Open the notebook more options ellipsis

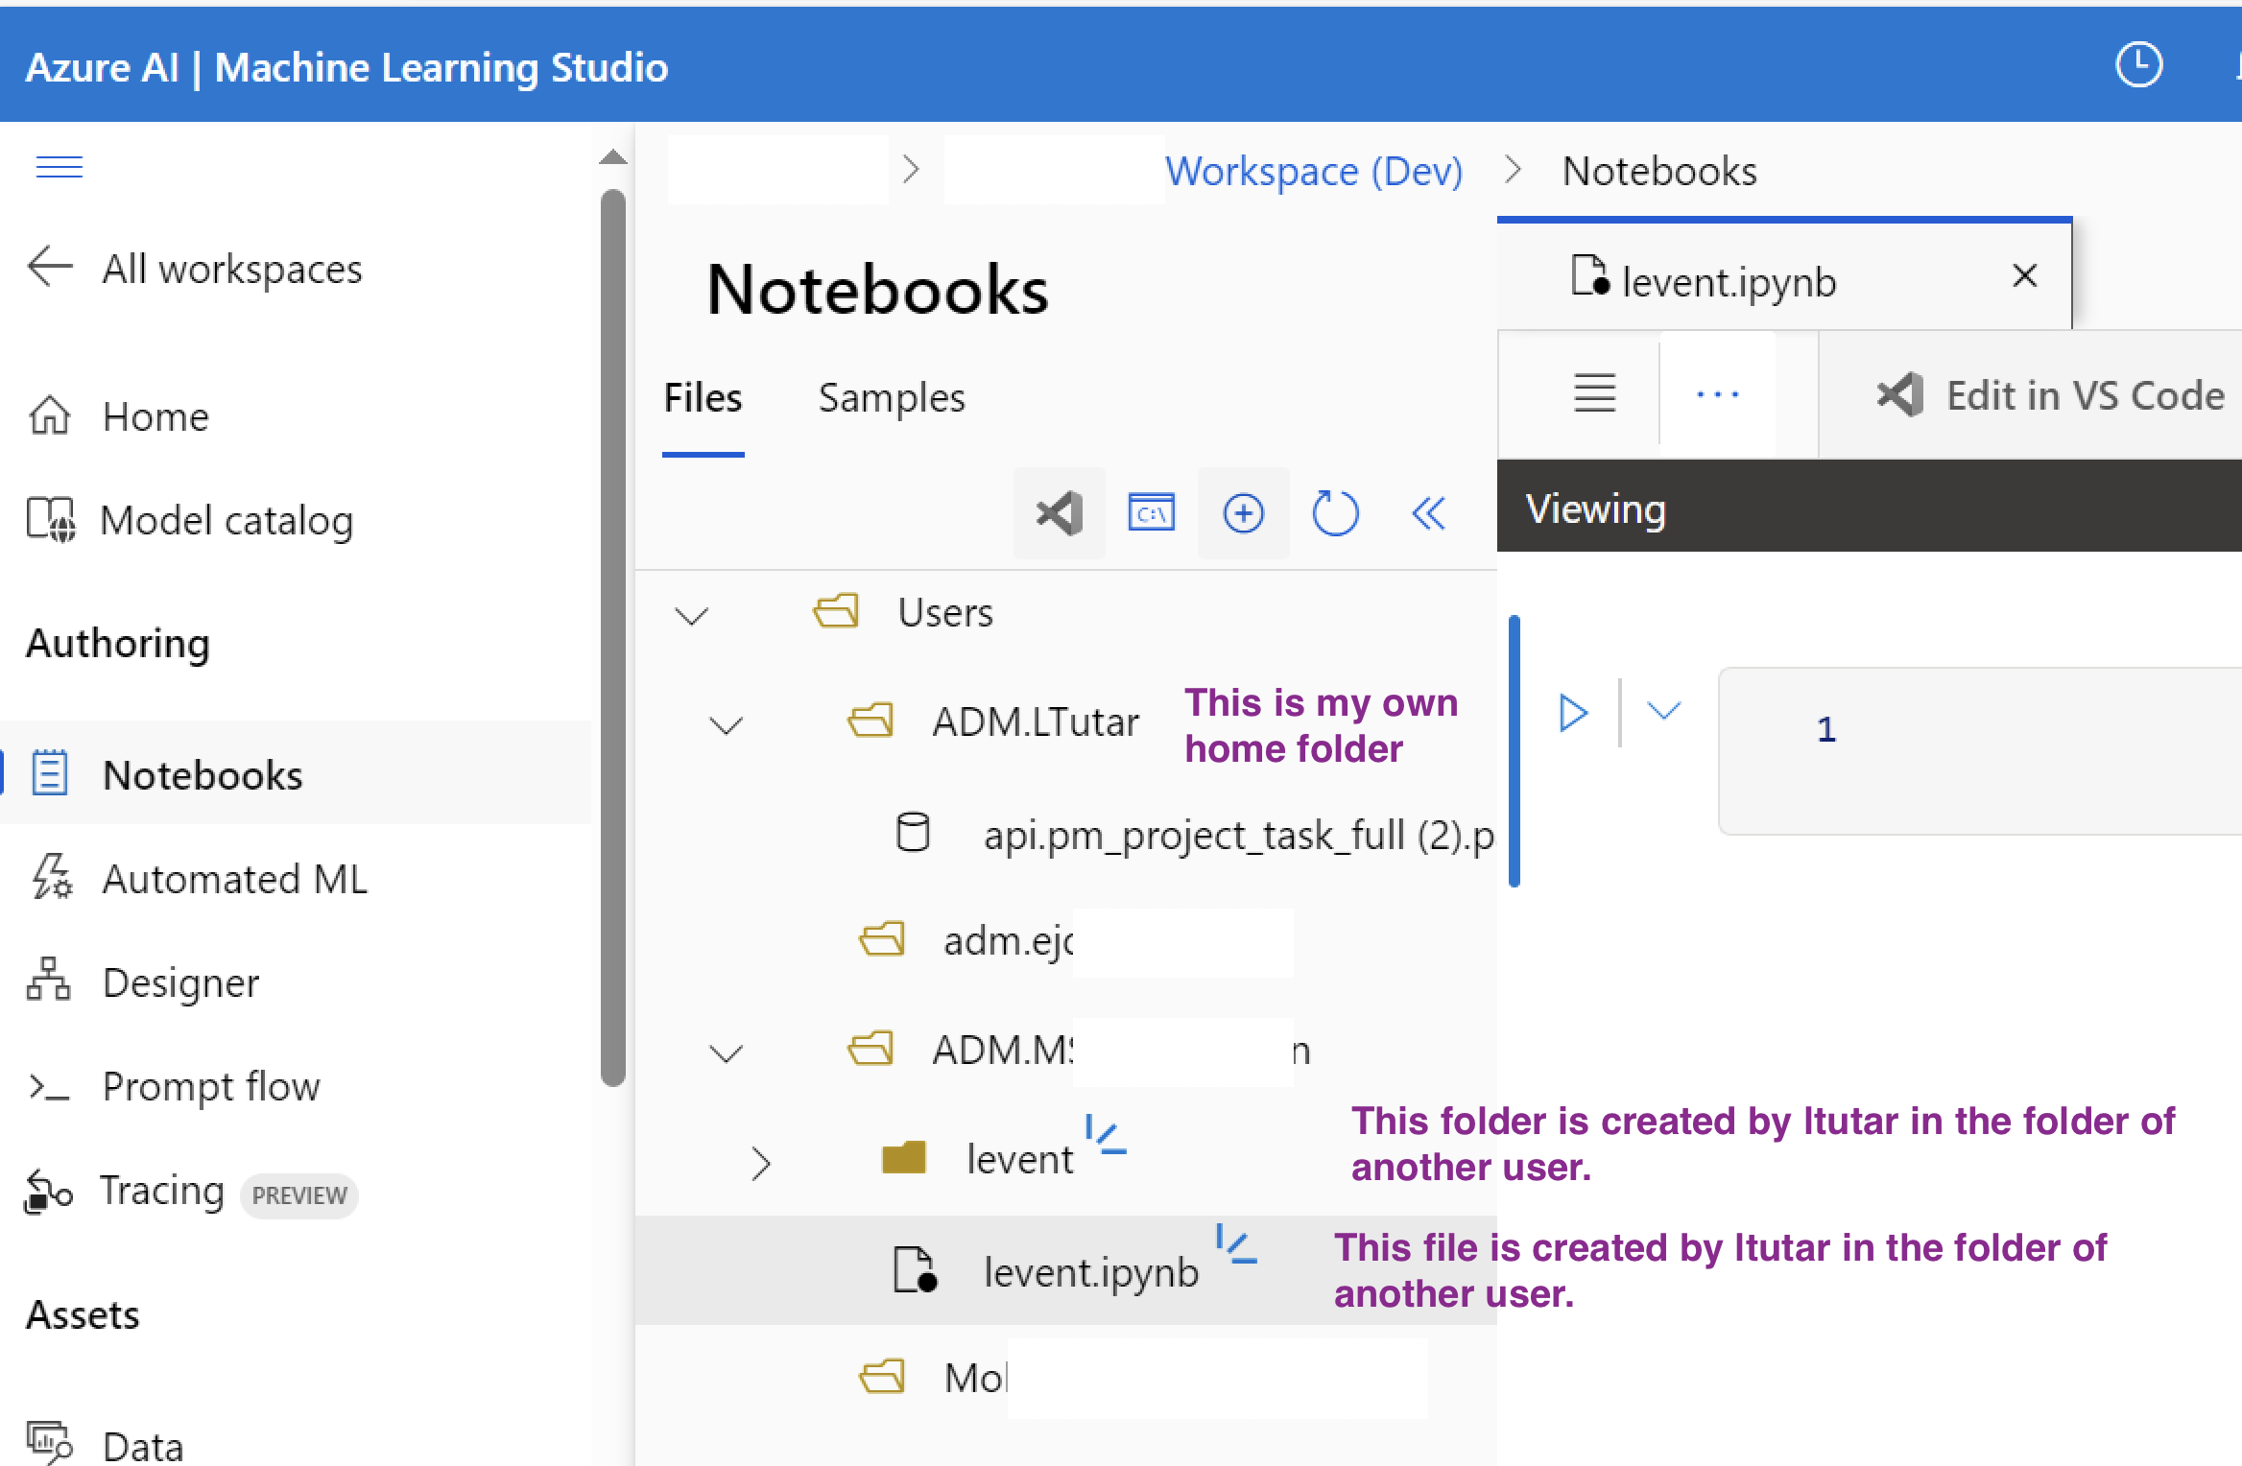pyautogui.click(x=1717, y=394)
